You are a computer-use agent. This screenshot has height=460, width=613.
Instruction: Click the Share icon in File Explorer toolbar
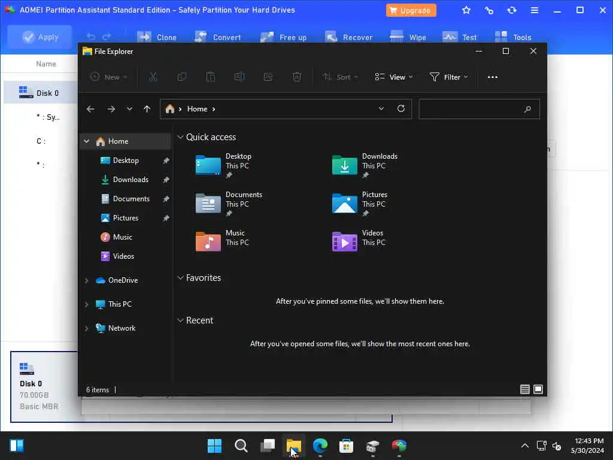[x=268, y=77]
